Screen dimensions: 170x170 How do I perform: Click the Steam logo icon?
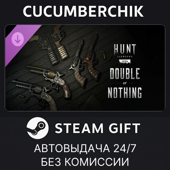(38, 128)
